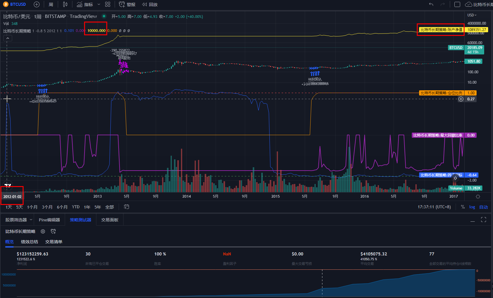Image resolution: width=493 pixels, height=298 pixels.
Task: Select the 5年 time range
Action: (98, 207)
